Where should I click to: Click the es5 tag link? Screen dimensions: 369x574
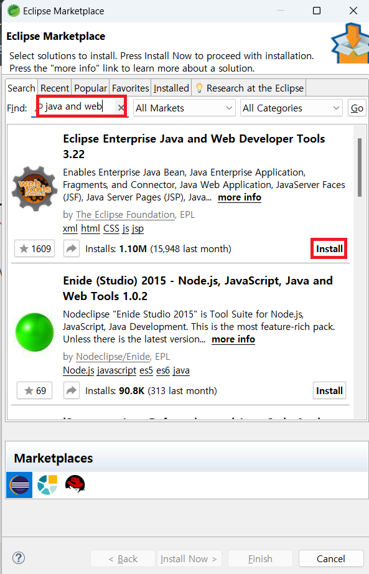[x=146, y=370]
